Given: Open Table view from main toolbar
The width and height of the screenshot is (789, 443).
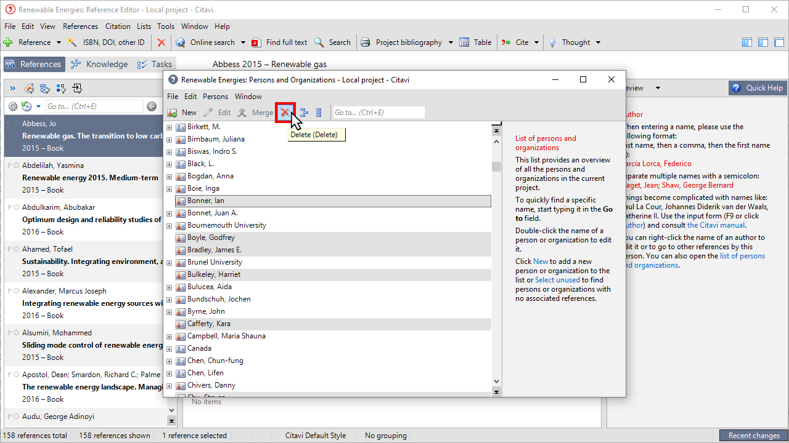Looking at the screenshot, I should (475, 42).
